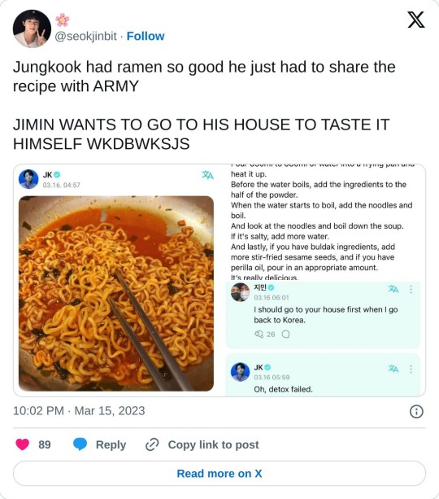
Task: Follow the @seokjinbit account
Action: pos(146,36)
